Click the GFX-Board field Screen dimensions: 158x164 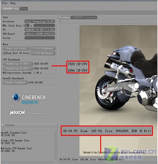[40, 34]
